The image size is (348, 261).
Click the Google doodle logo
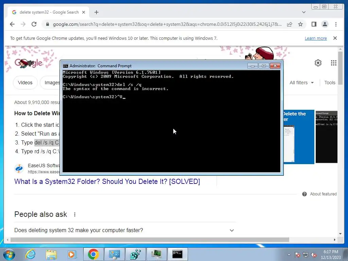click(29, 63)
